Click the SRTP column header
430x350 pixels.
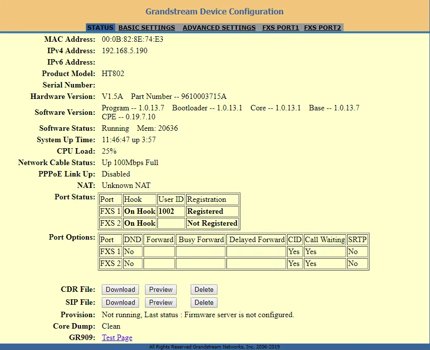pos(358,240)
